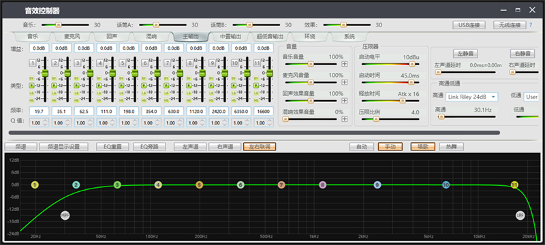Select node 8 on the EQ curve graph
The height and width of the screenshot is (245, 545).
322,185
